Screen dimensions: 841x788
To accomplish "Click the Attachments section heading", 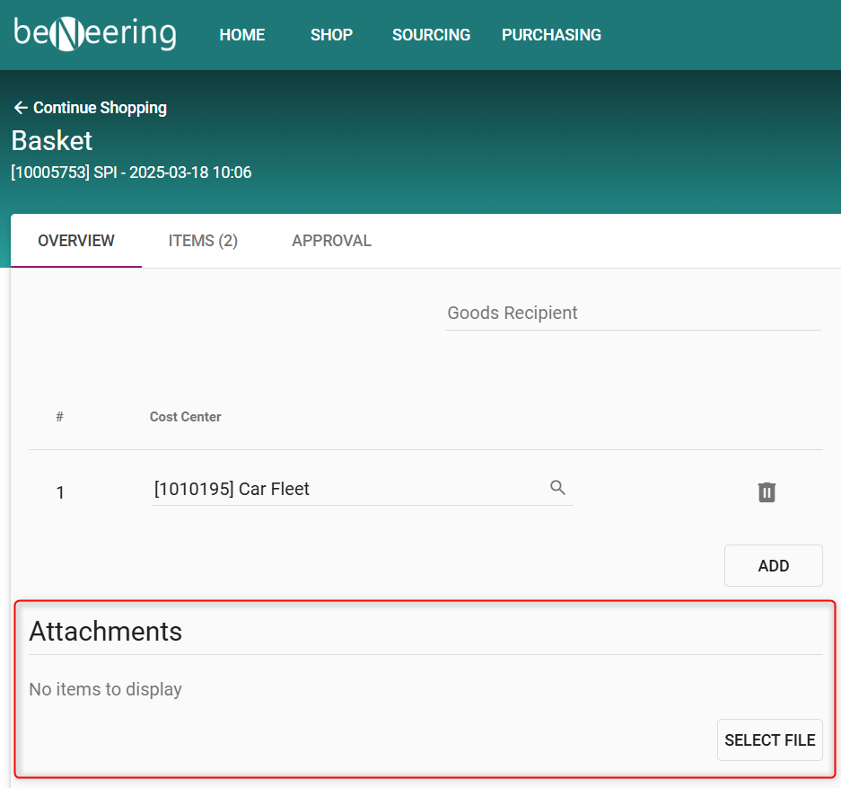I will coord(106,632).
